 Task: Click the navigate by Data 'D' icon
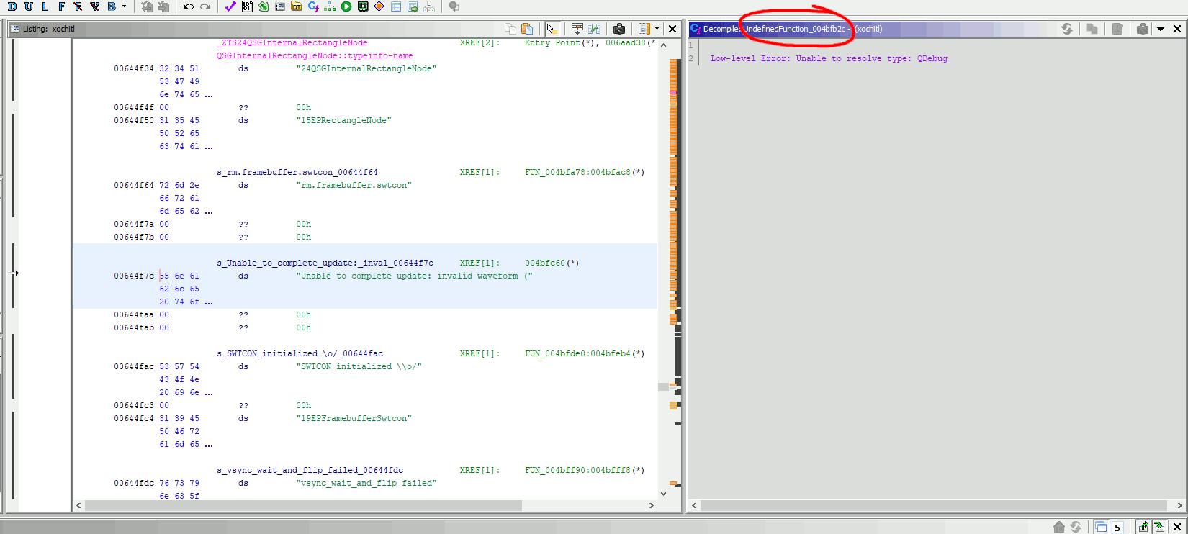[12, 6]
